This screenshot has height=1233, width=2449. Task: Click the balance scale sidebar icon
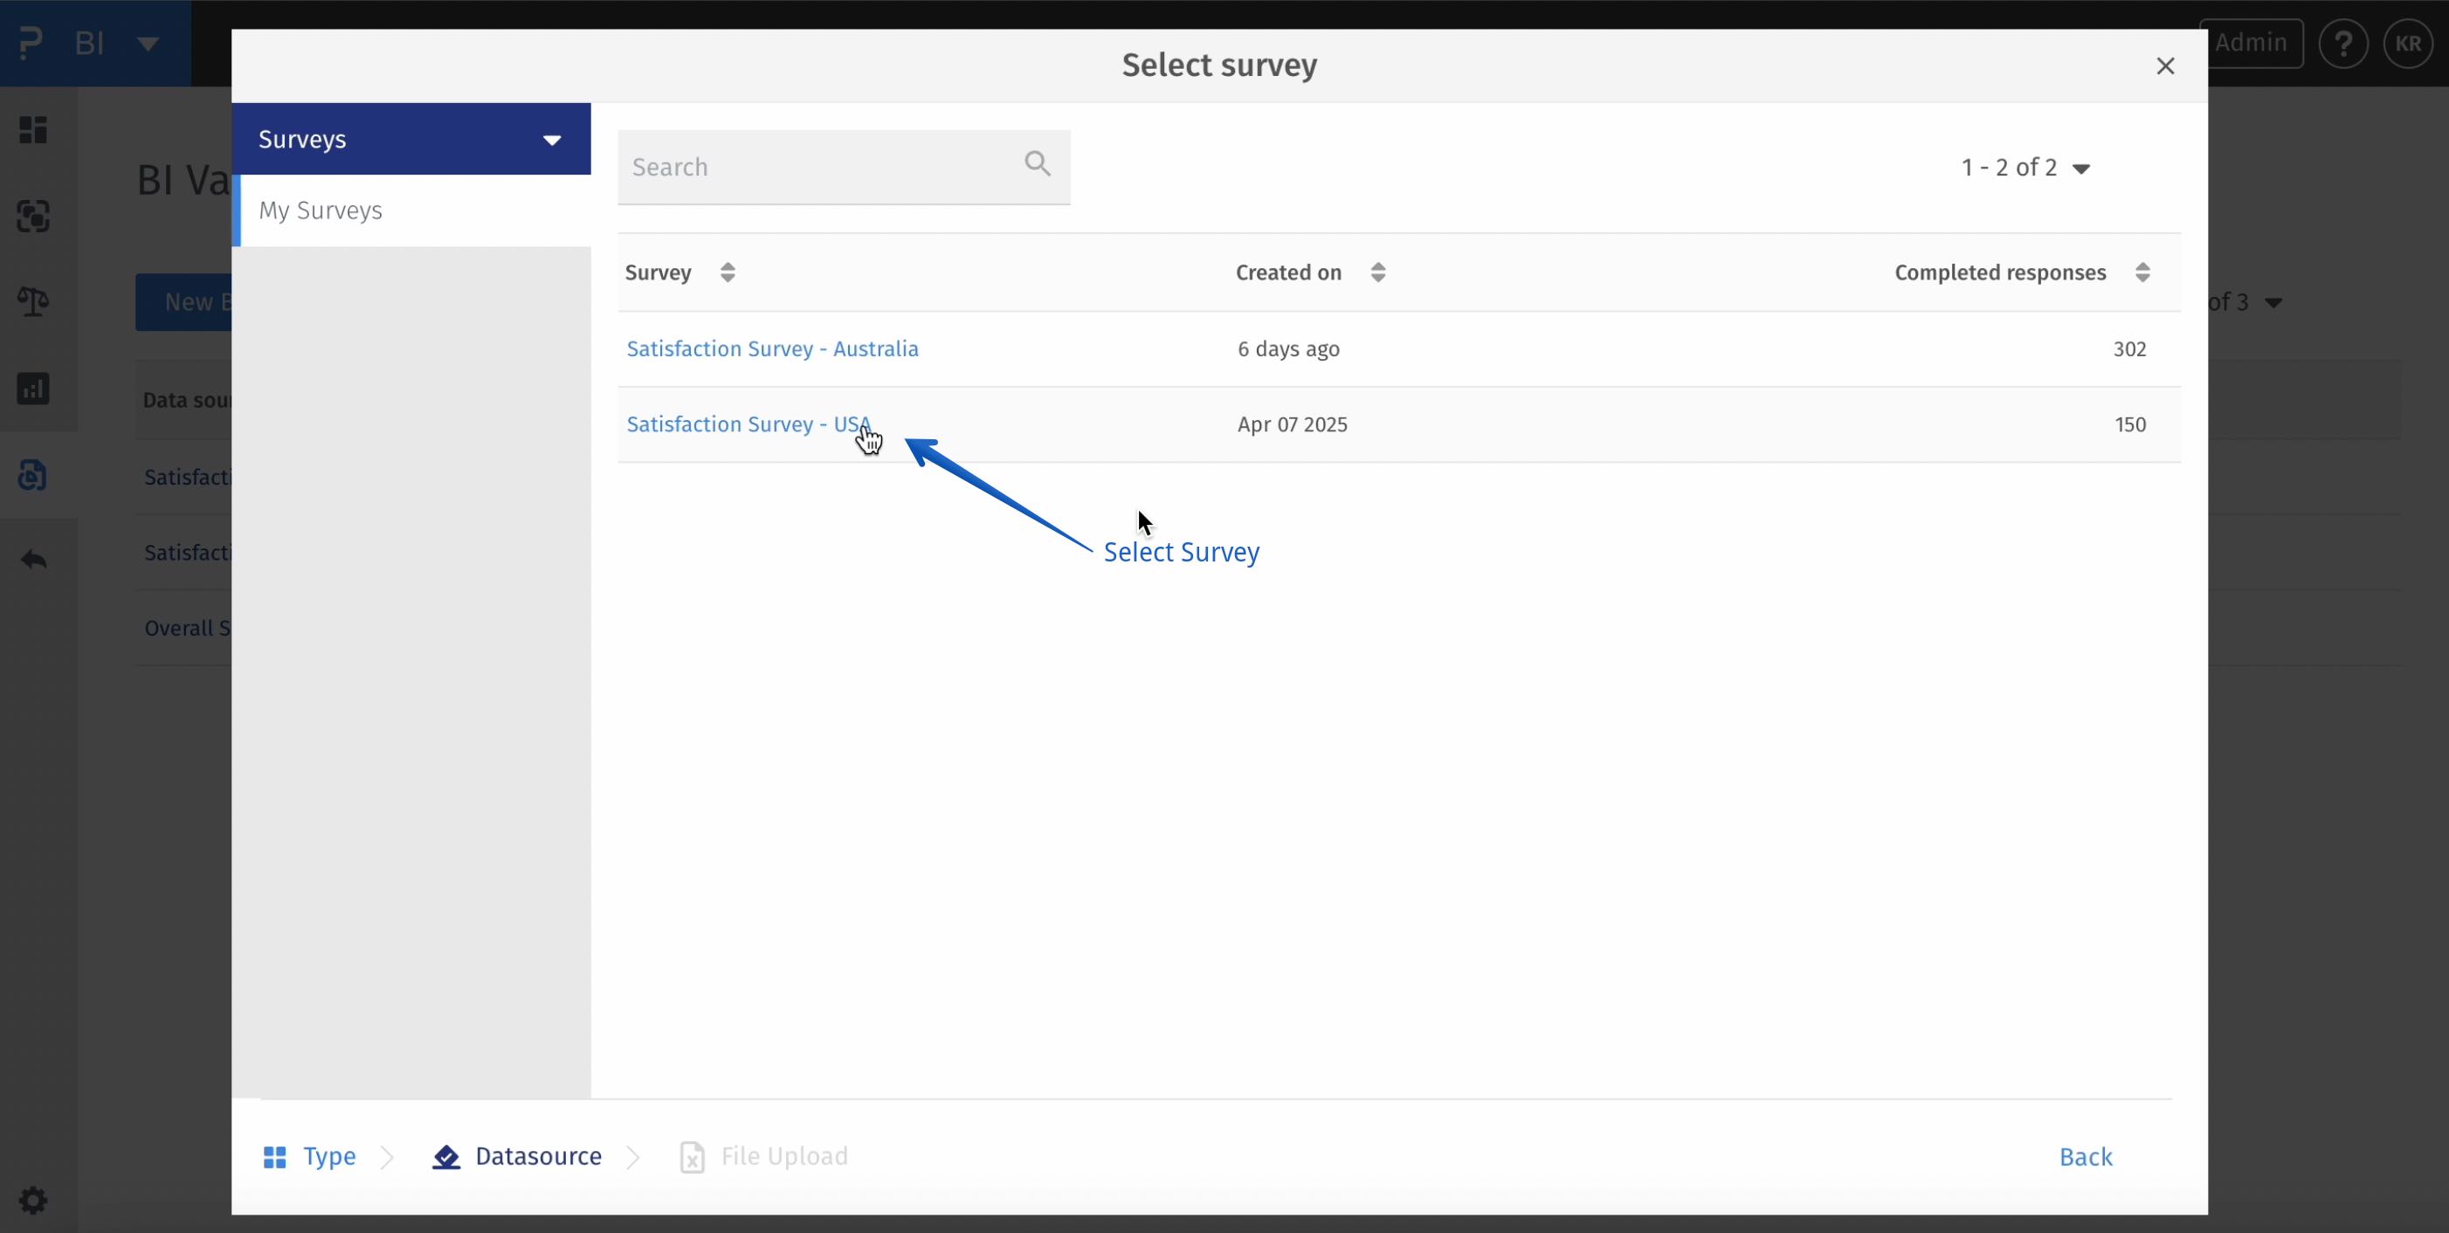click(x=33, y=302)
